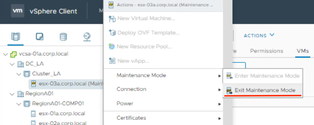The image size is (314, 125).
Task: Switch to VMs and Templates view icon
Action: pos(39,37)
